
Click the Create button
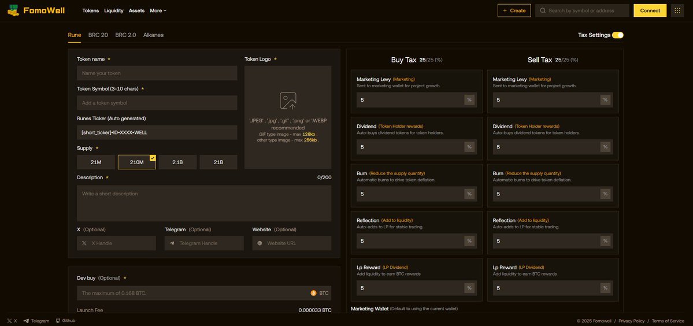click(x=514, y=10)
